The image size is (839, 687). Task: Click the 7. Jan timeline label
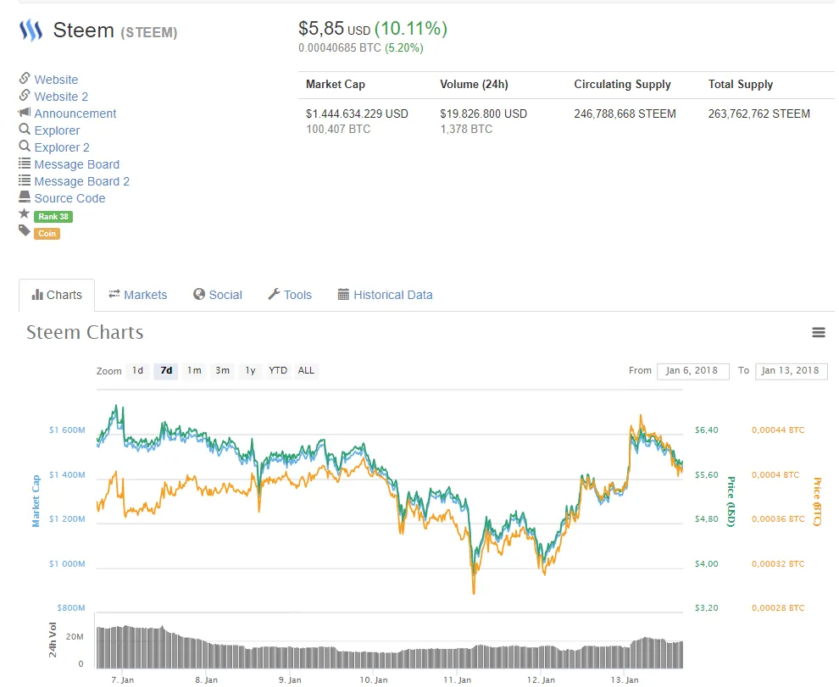(x=123, y=680)
